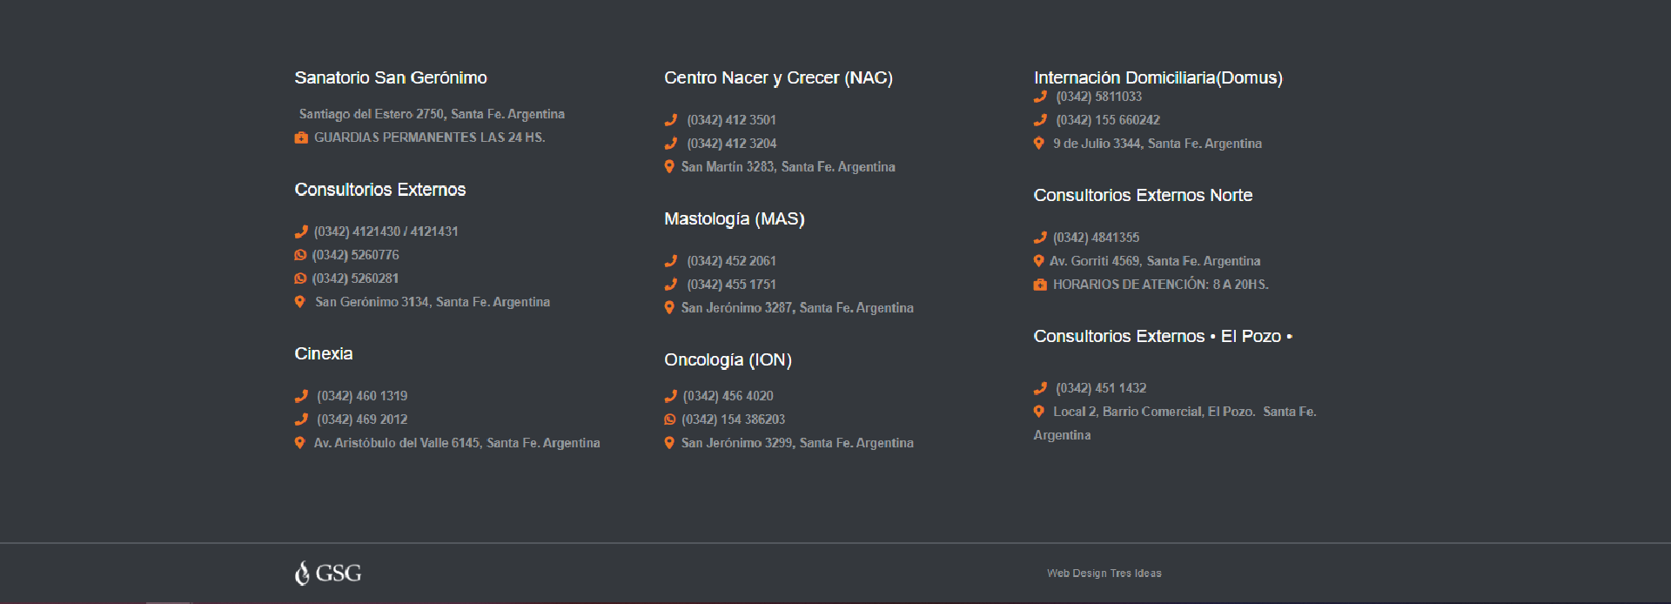
Task: Click Oncología number (0342) 456 4020
Action: point(728,396)
